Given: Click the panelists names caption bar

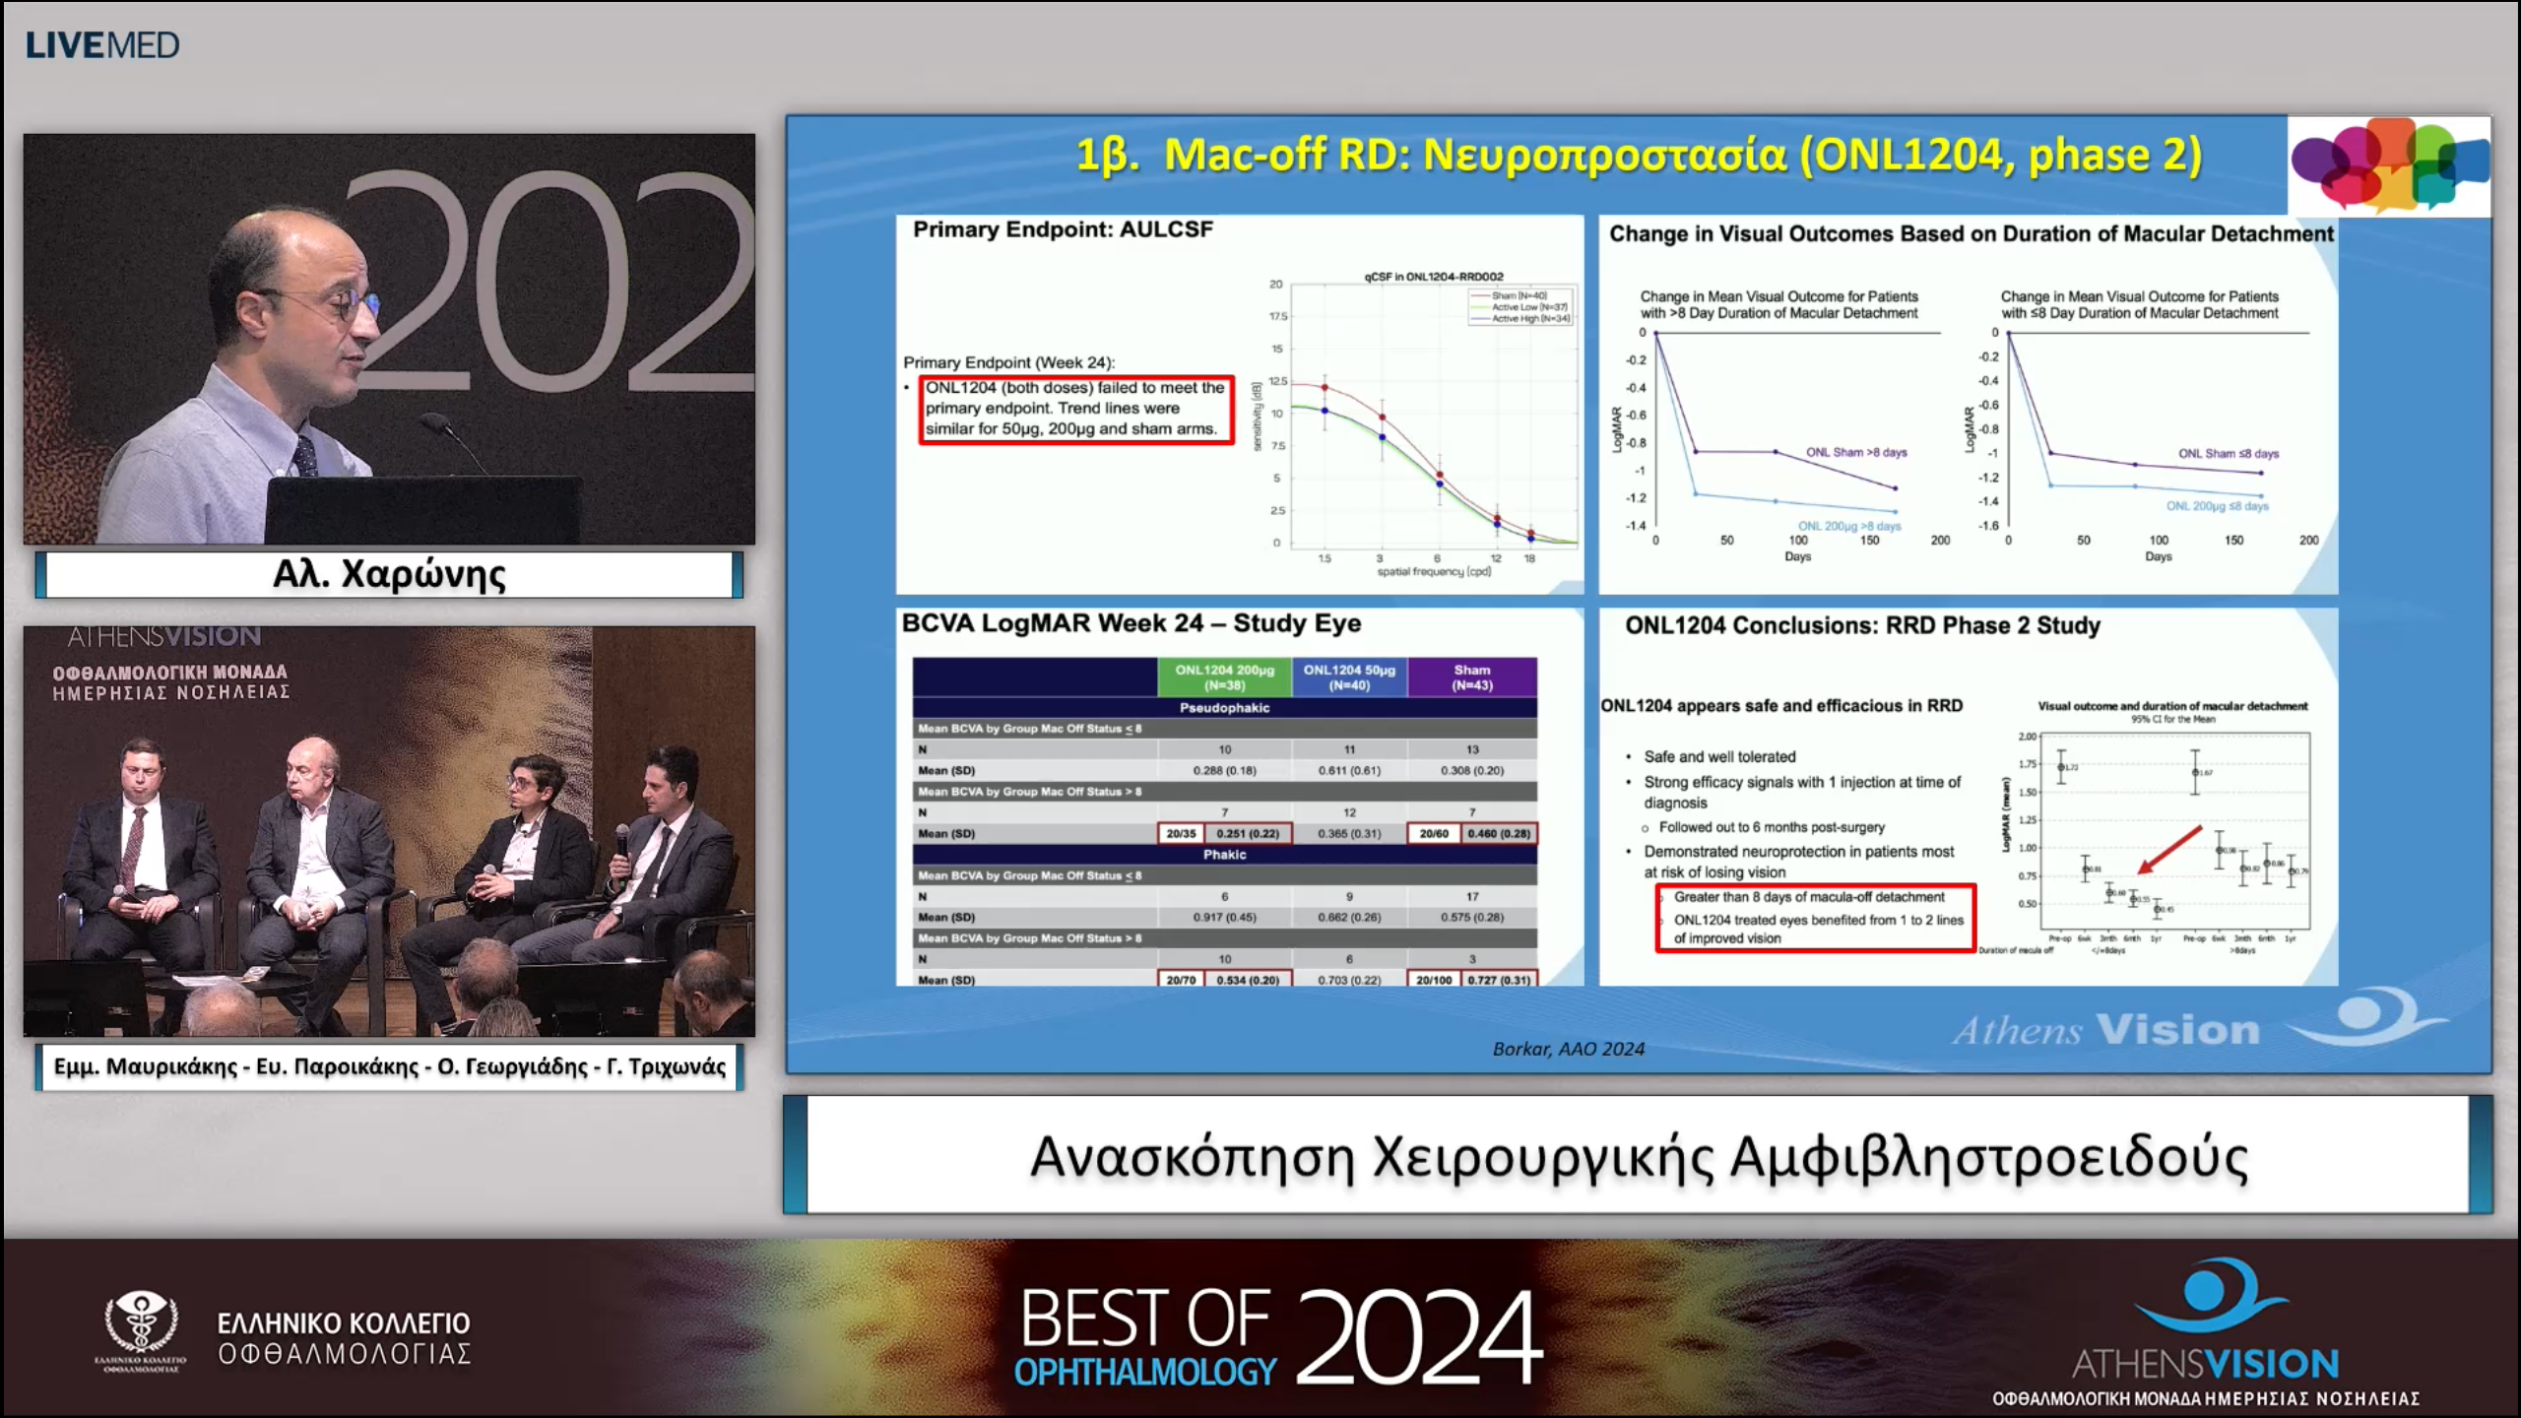Looking at the screenshot, I should 389,1066.
